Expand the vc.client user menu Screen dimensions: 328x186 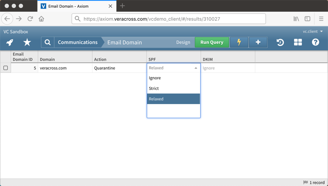(x=313, y=32)
